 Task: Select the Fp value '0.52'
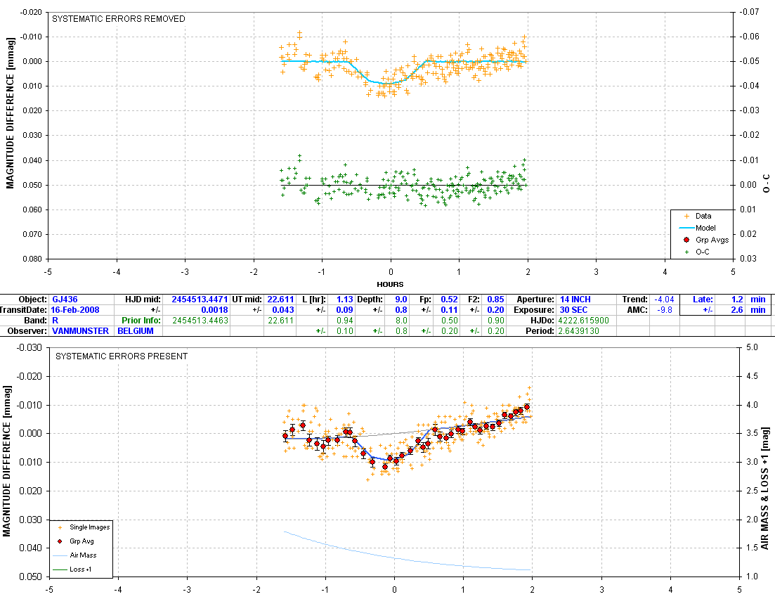pyautogui.click(x=449, y=299)
